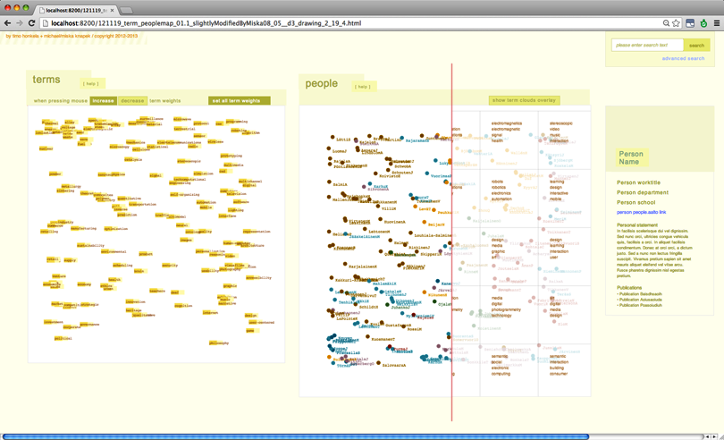This screenshot has height=440, width=724.
Task: Click the zoom magnifier icon in the address bar
Action: pyautogui.click(x=666, y=23)
